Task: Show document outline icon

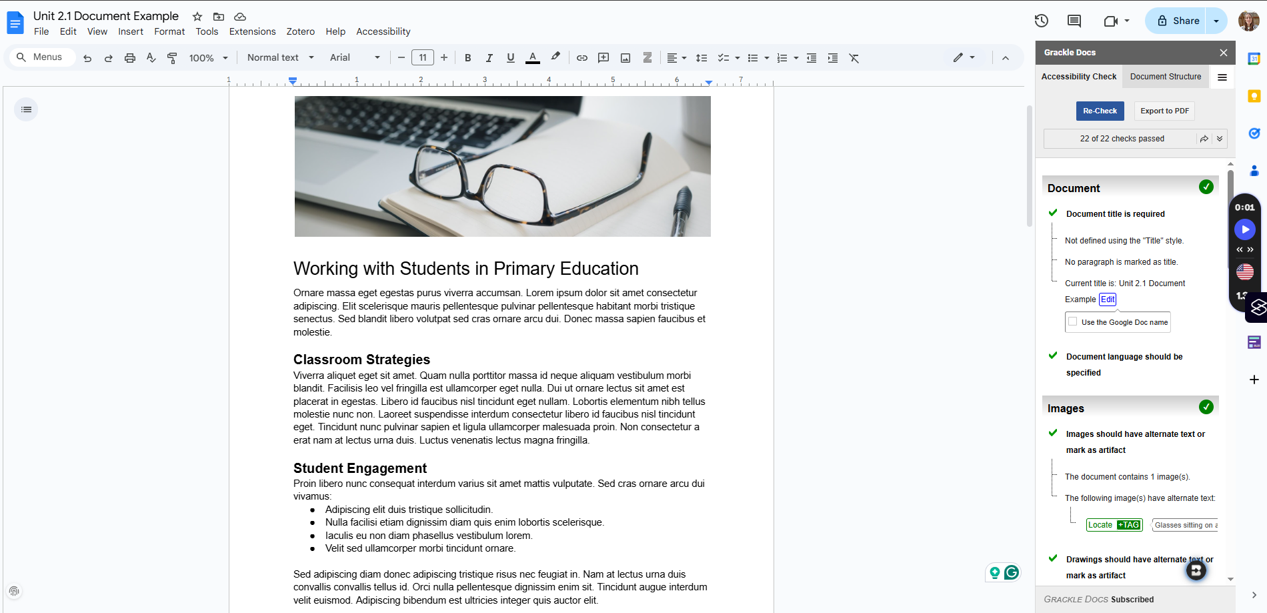Action: (x=26, y=109)
